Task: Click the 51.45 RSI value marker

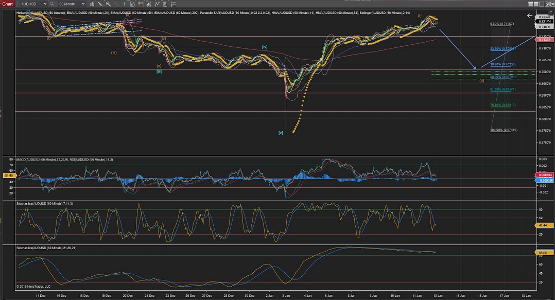Action: [9, 175]
